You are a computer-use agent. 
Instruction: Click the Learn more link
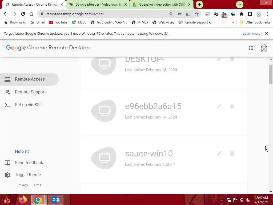pyautogui.click(x=251, y=33)
